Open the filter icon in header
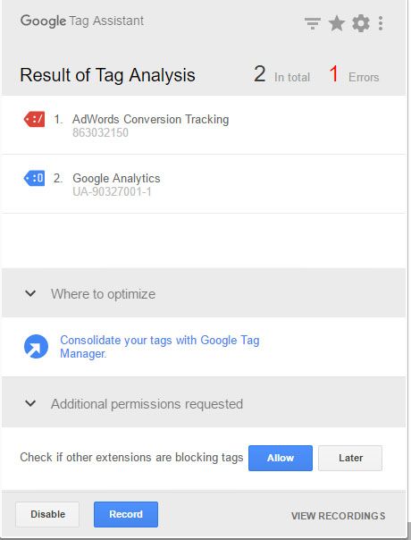The image size is (411, 540). (x=313, y=23)
